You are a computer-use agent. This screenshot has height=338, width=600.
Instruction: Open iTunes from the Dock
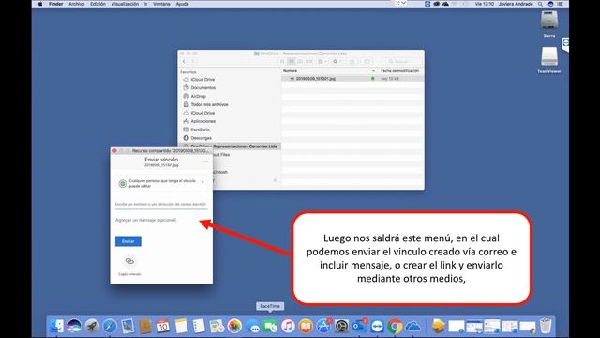(288, 326)
